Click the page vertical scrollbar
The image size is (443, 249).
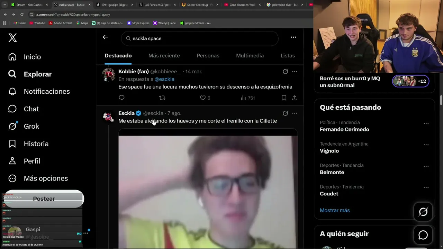pos(441,100)
